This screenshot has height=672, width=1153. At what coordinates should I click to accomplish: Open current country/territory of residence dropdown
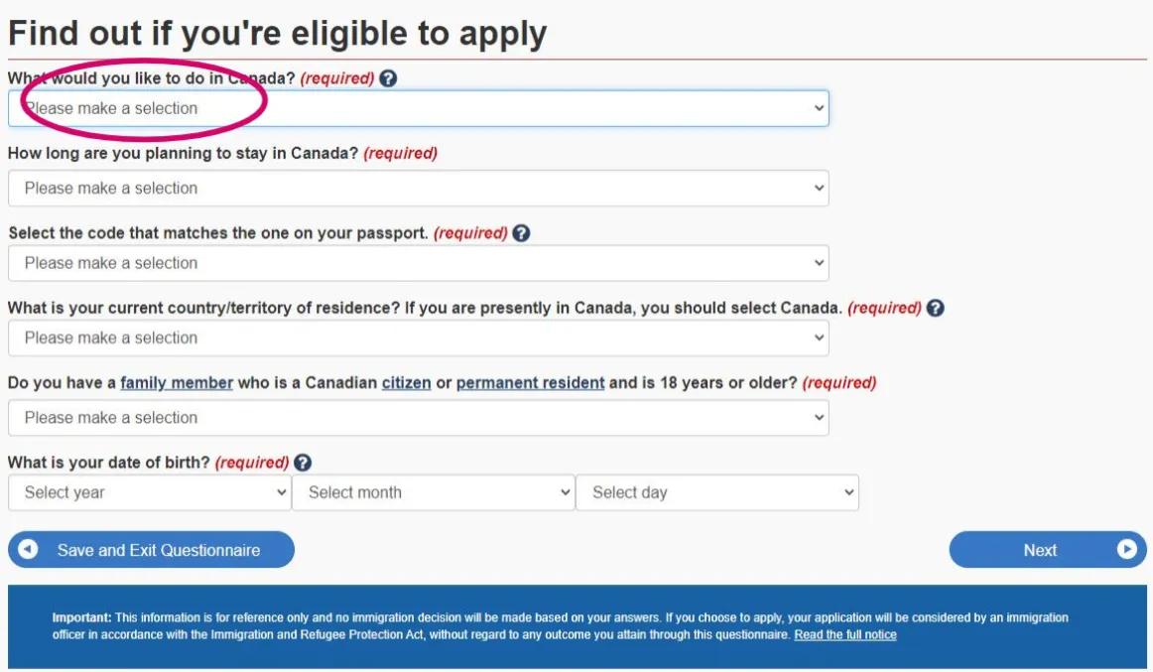[418, 337]
